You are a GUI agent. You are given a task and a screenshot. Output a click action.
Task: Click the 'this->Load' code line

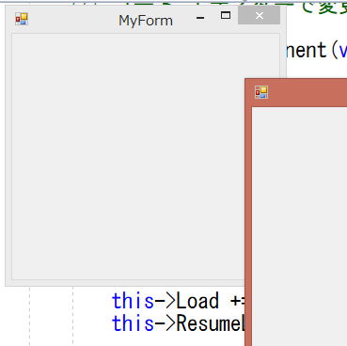click(178, 301)
